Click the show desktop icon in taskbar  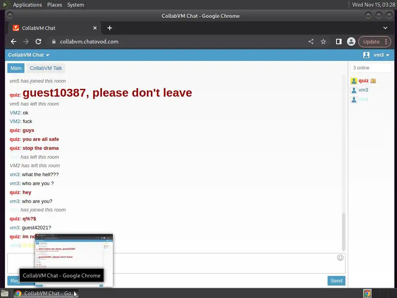click(5, 293)
